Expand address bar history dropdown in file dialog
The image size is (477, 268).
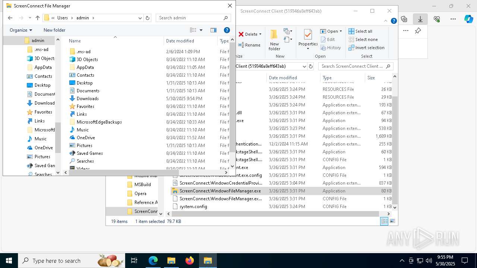click(x=140, y=18)
